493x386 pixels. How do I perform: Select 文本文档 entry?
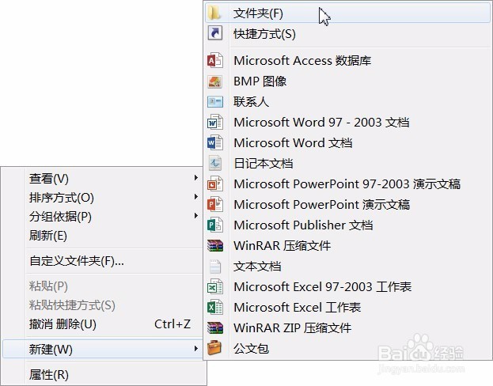point(347,267)
